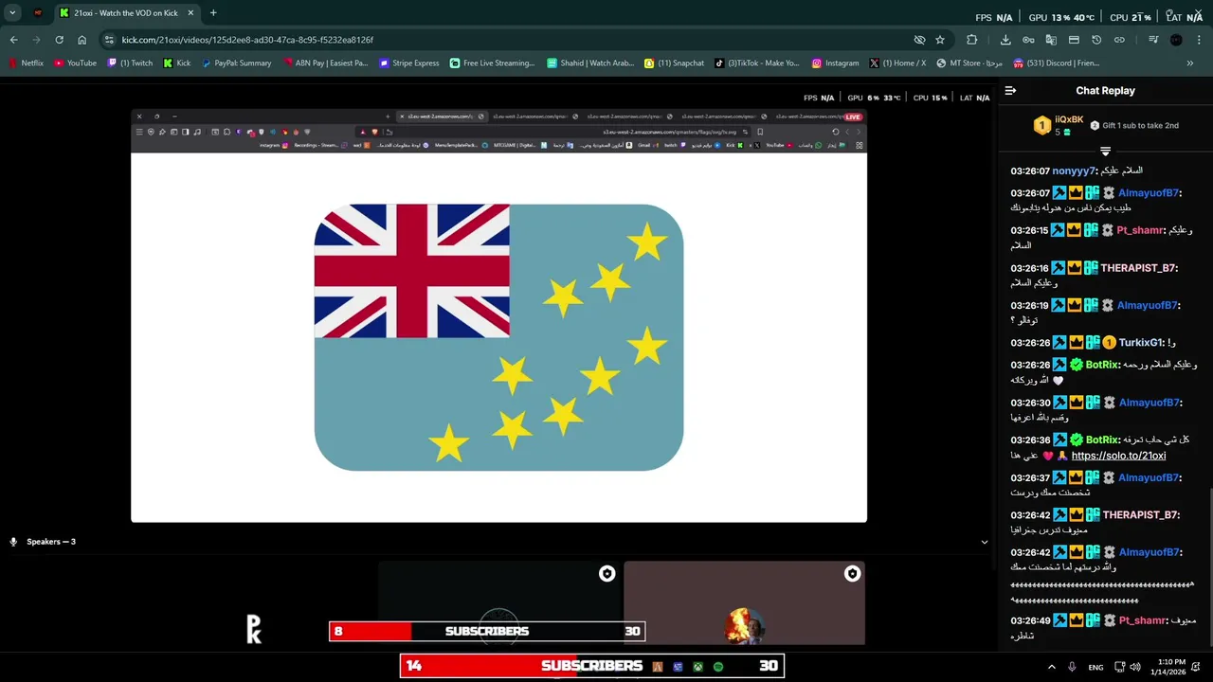Click the Tuvalu flag image

pos(498,337)
